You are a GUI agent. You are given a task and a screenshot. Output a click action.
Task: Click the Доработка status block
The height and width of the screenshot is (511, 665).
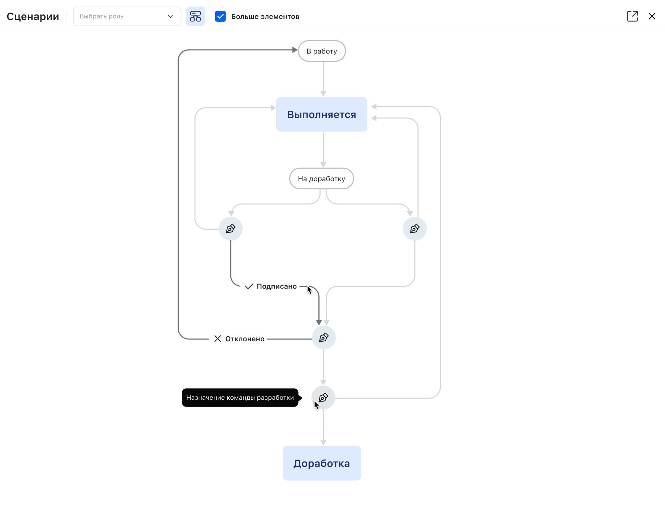point(321,463)
